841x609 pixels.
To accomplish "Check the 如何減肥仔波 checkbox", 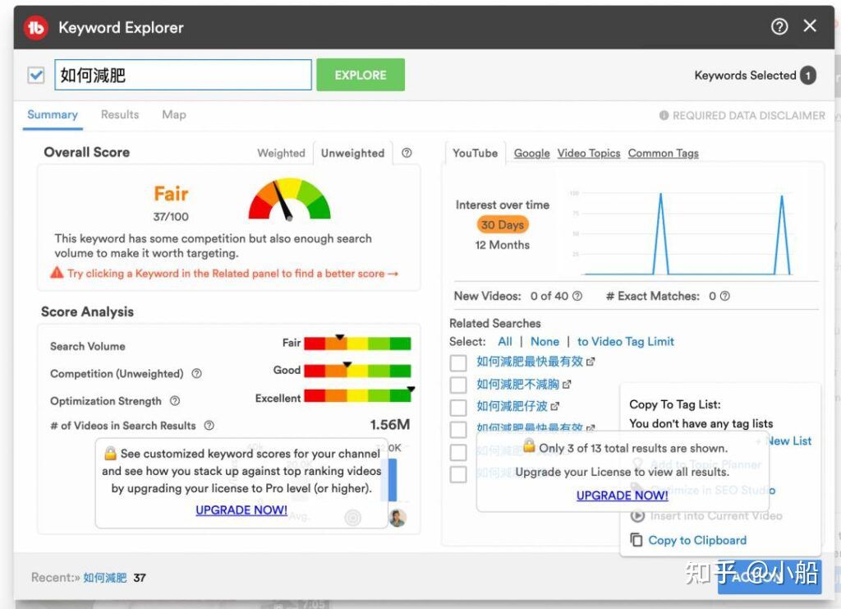I will tap(458, 407).
